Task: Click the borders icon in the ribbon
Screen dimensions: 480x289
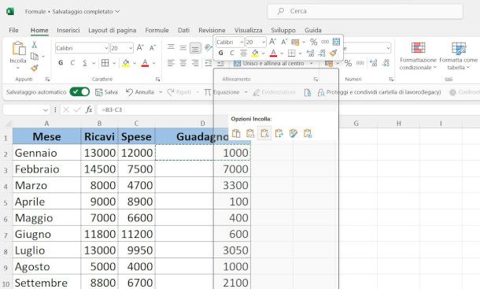Action: point(105,63)
